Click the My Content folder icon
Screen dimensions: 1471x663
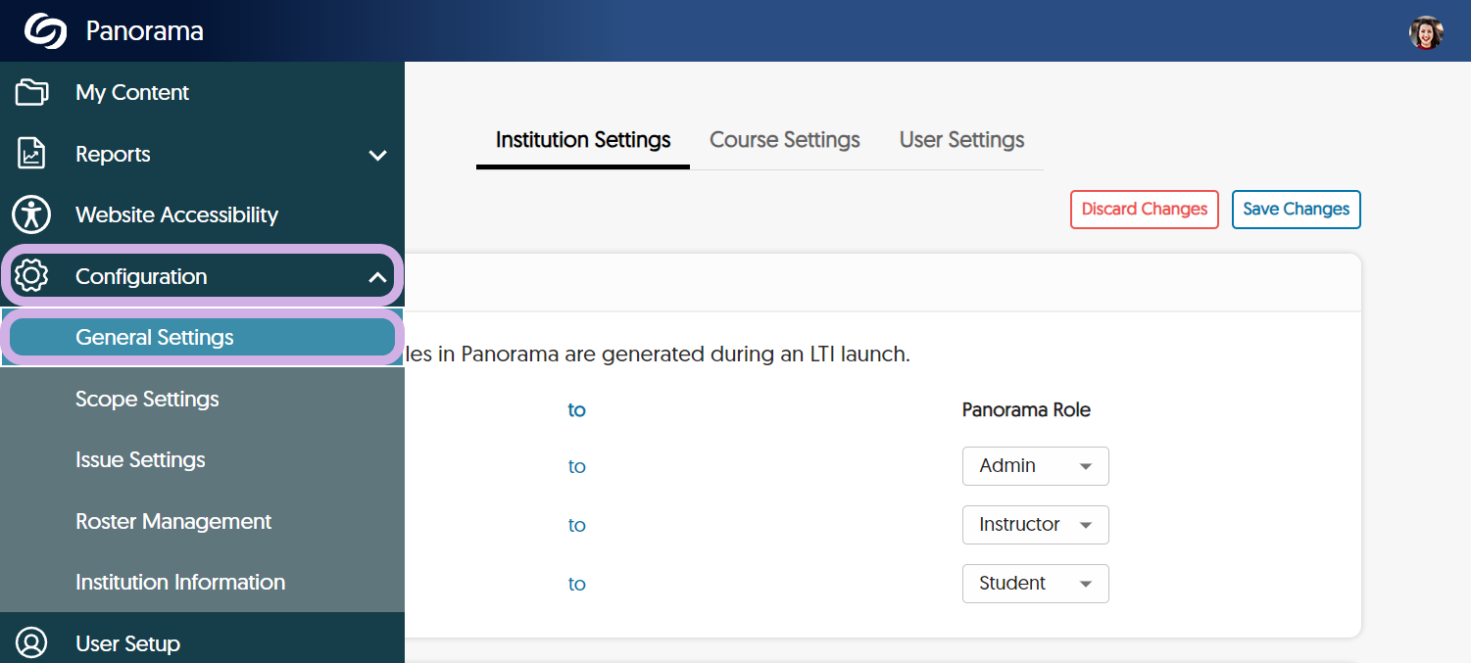coord(32,92)
